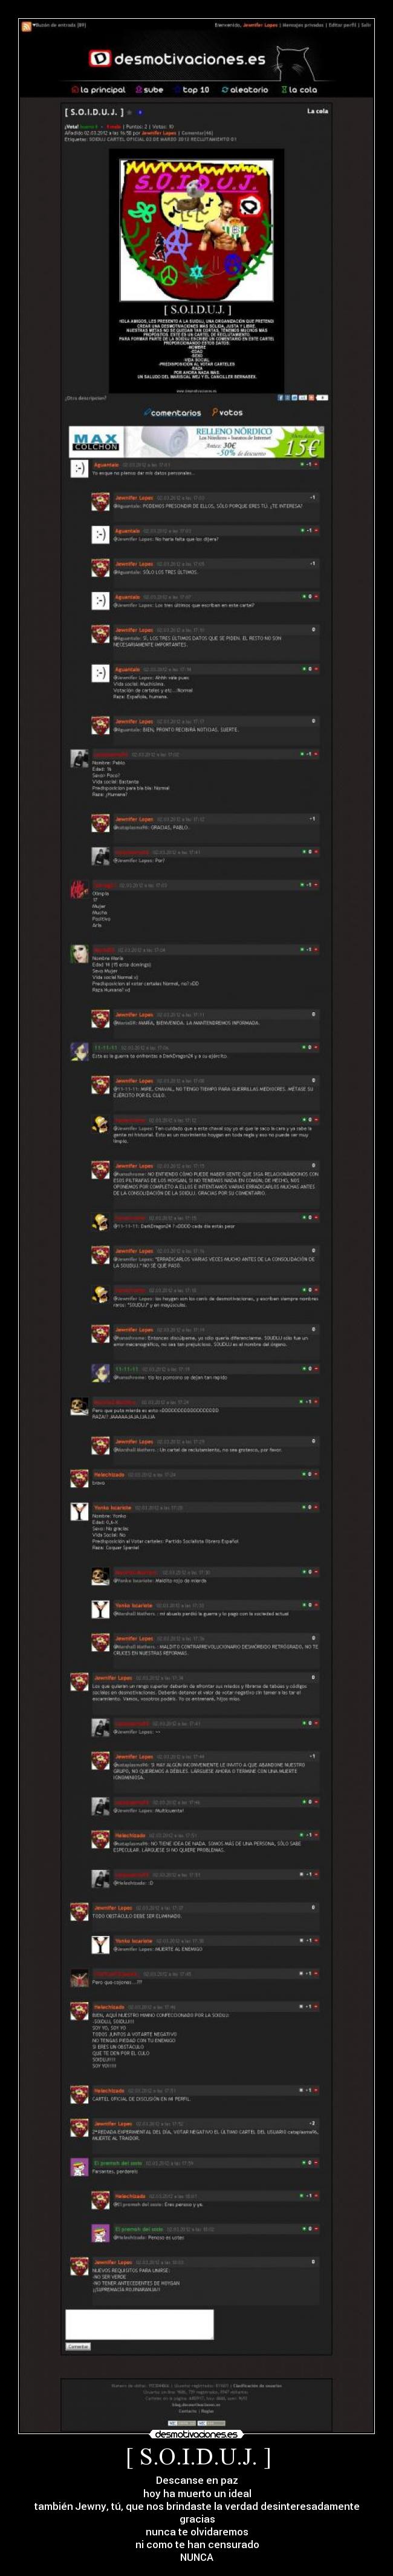Image resolution: width=393 pixels, height=2576 pixels.
Task: Select 'aleatorio' for a random poster
Action: (245, 90)
